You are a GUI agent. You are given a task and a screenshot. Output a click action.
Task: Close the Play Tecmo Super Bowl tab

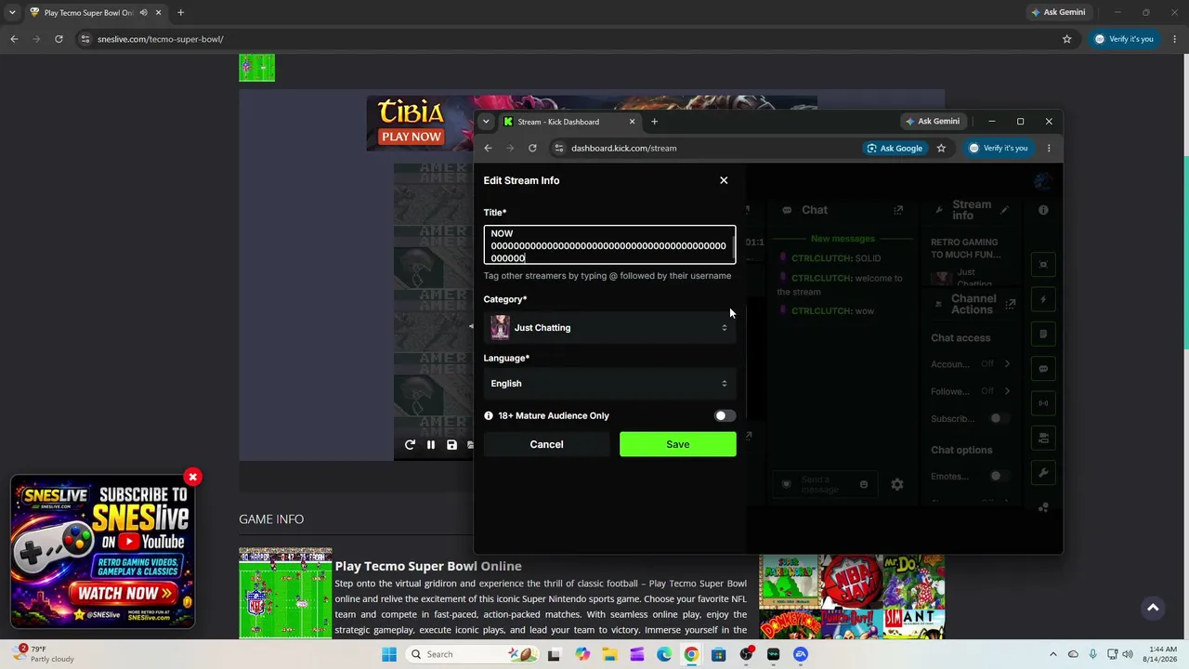[x=158, y=13]
